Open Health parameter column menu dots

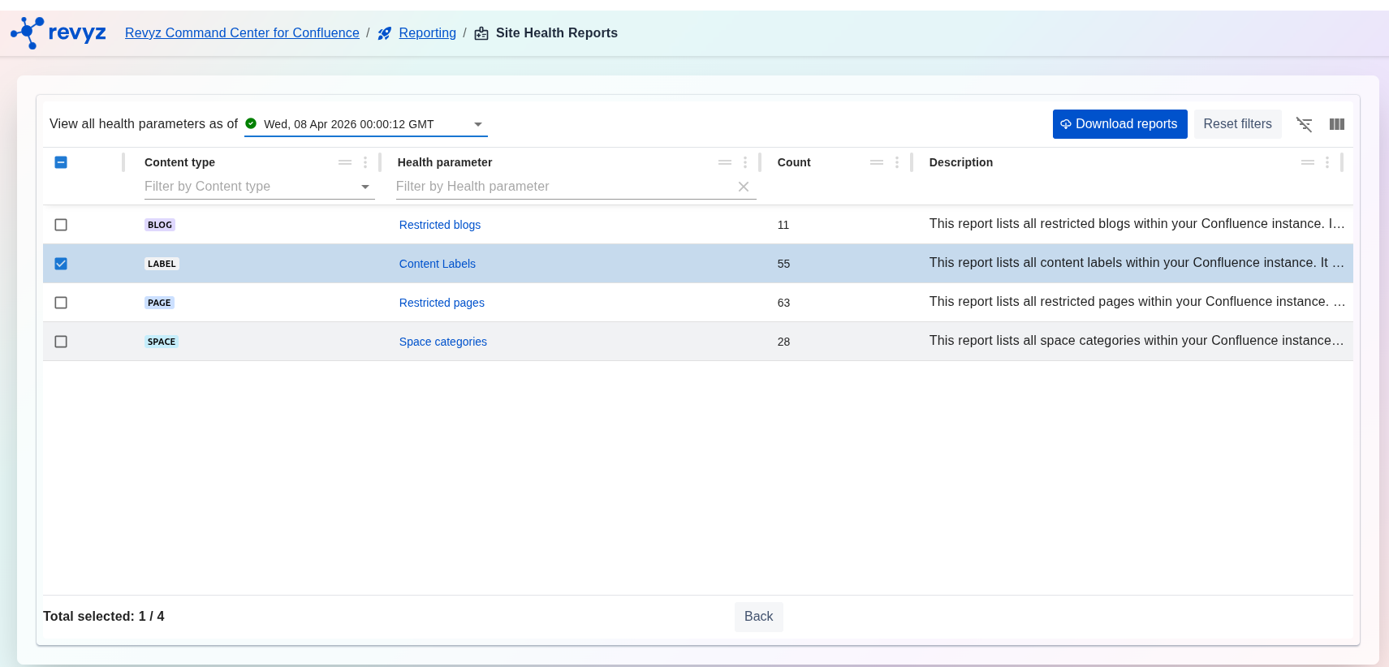(745, 162)
